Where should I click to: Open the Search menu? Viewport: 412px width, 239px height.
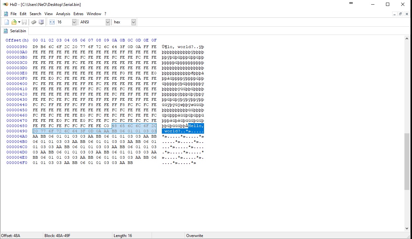point(35,14)
